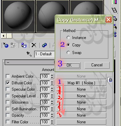
Task: Pick material with the eyedropper icon
Action: tap(29, 54)
